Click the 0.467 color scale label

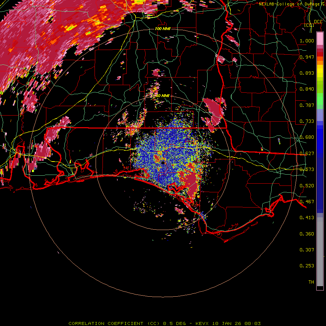click(x=307, y=202)
